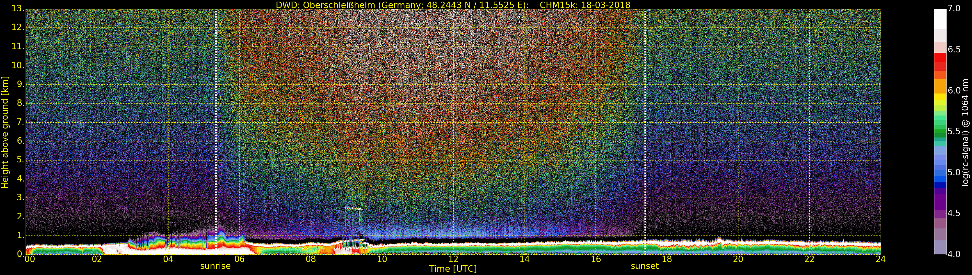Click the colorbar tick label '6.0'
The height and width of the screenshot is (275, 972).
coord(954,90)
